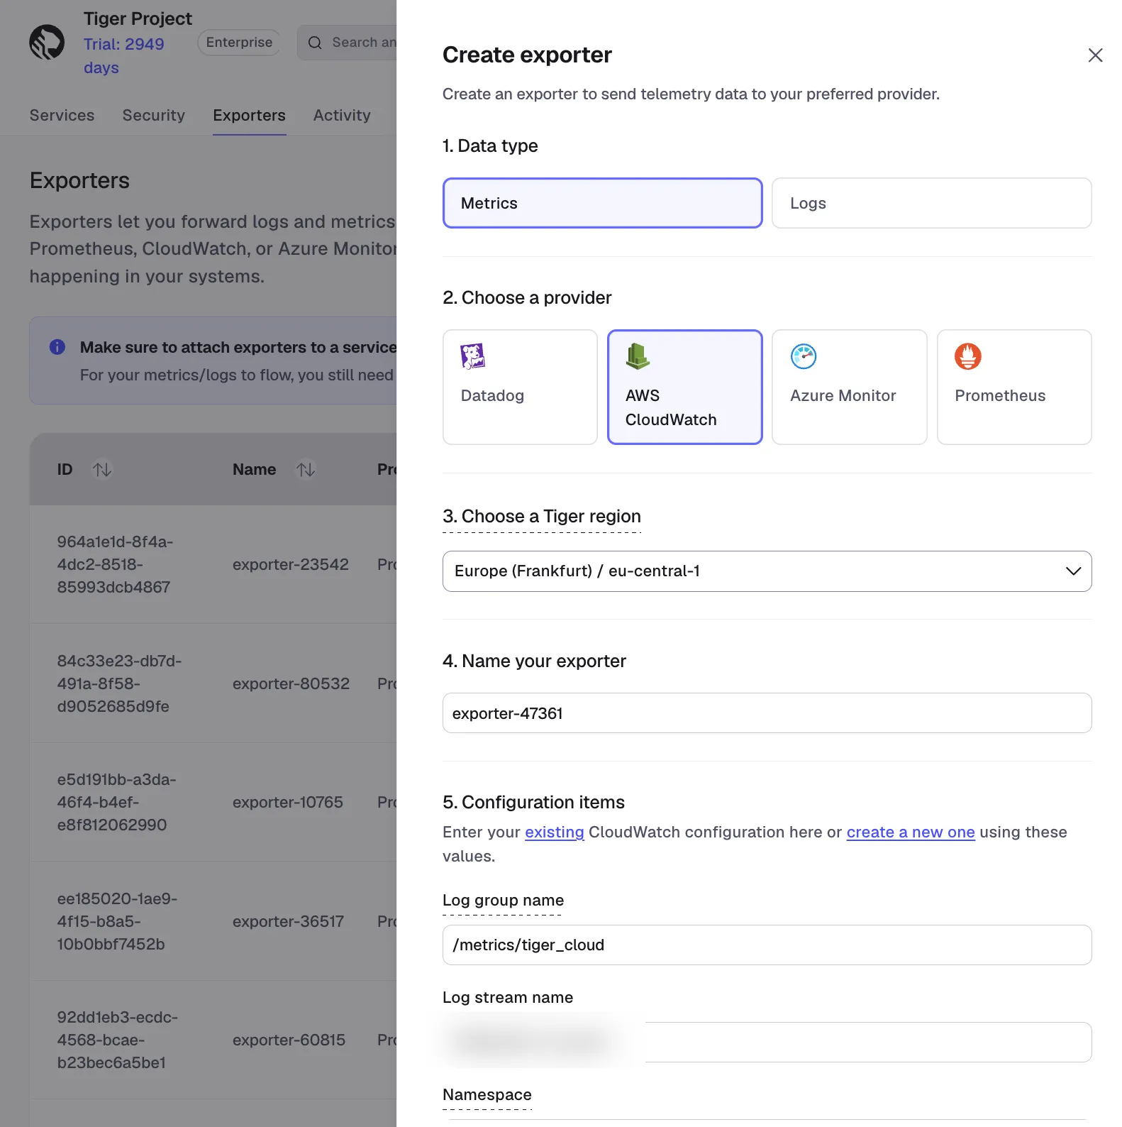Image resolution: width=1122 pixels, height=1127 pixels.
Task: Open the Activity tab
Action: pos(342,116)
